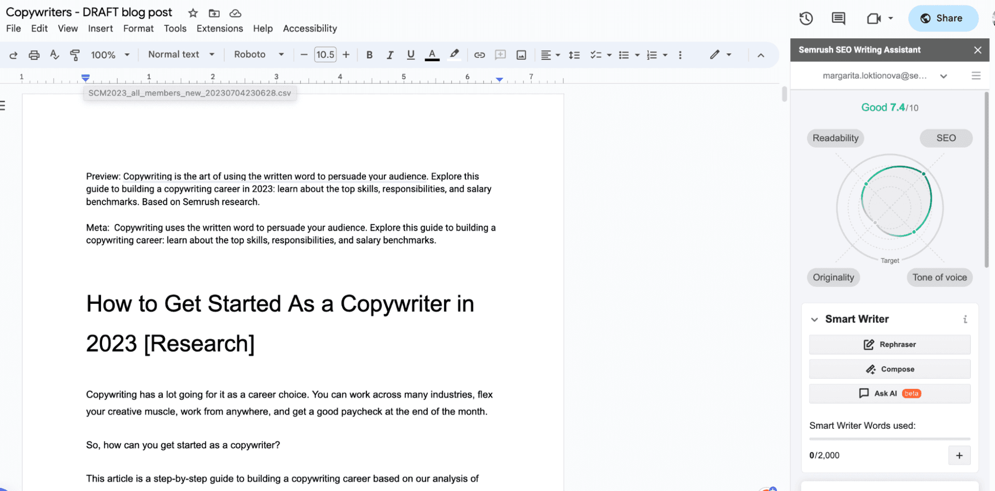995x491 pixels.
Task: Insert an image from the toolbar
Action: [521, 55]
